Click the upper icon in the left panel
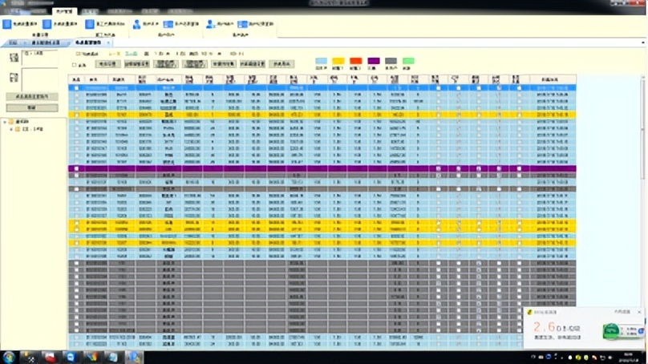Viewport: 648px width, 364px height. (x=14, y=58)
